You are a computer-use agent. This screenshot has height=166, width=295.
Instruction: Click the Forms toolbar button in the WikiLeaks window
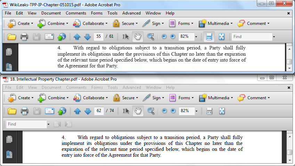coord(181,24)
